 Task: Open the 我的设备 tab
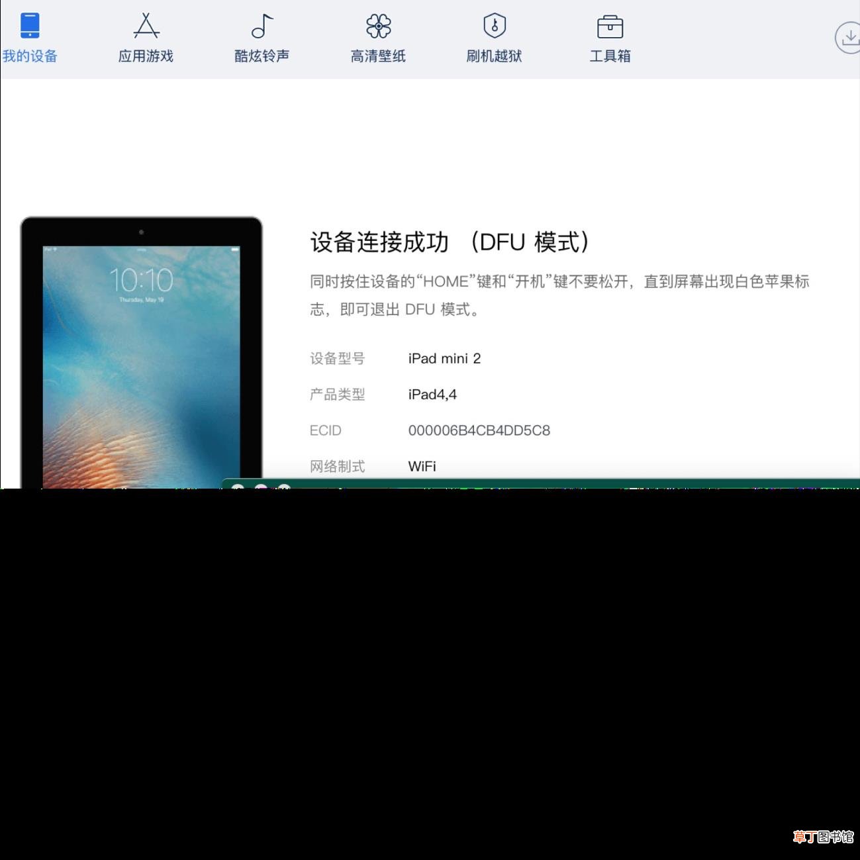30,38
